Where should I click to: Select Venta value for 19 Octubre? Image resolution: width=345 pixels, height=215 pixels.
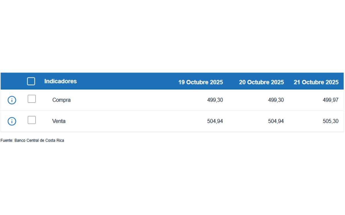[x=215, y=121]
